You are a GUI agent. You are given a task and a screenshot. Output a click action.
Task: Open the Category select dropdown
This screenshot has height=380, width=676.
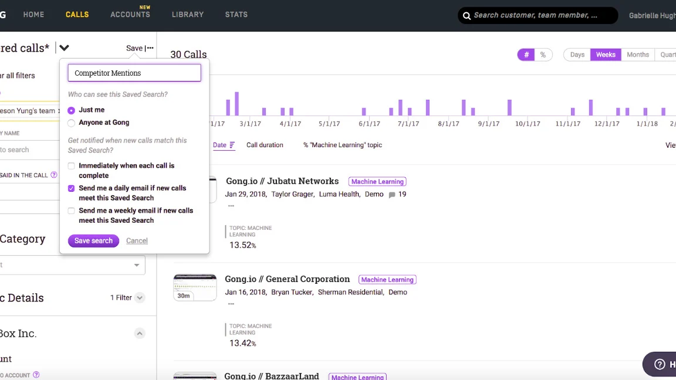(x=136, y=265)
